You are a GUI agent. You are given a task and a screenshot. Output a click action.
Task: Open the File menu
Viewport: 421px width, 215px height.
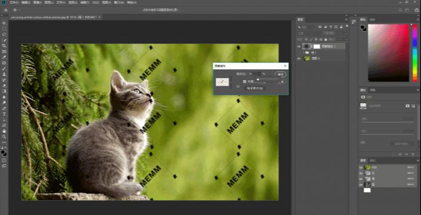click(14, 2)
